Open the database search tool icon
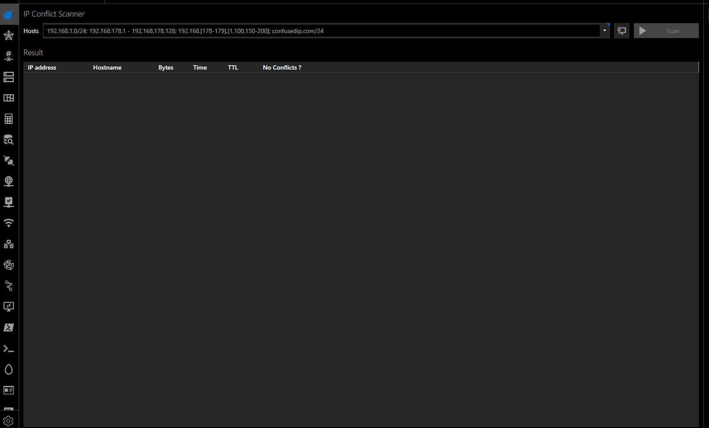The height and width of the screenshot is (428, 709). 9,140
